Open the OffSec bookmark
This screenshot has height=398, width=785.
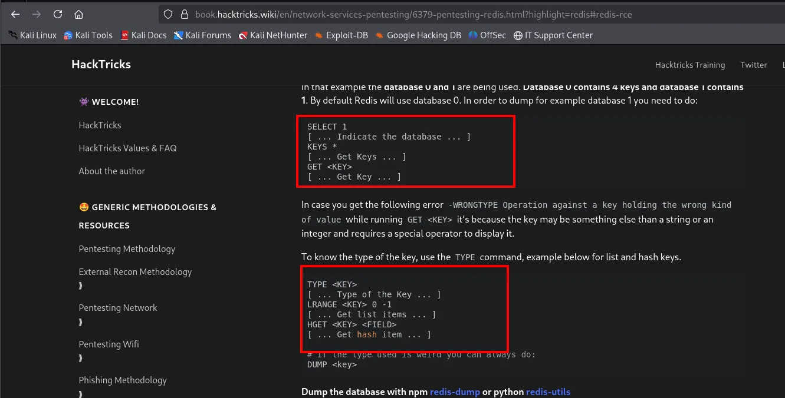pyautogui.click(x=487, y=35)
